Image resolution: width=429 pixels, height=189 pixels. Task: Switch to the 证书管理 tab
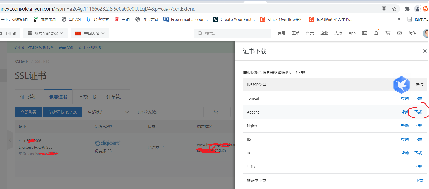coord(29,97)
